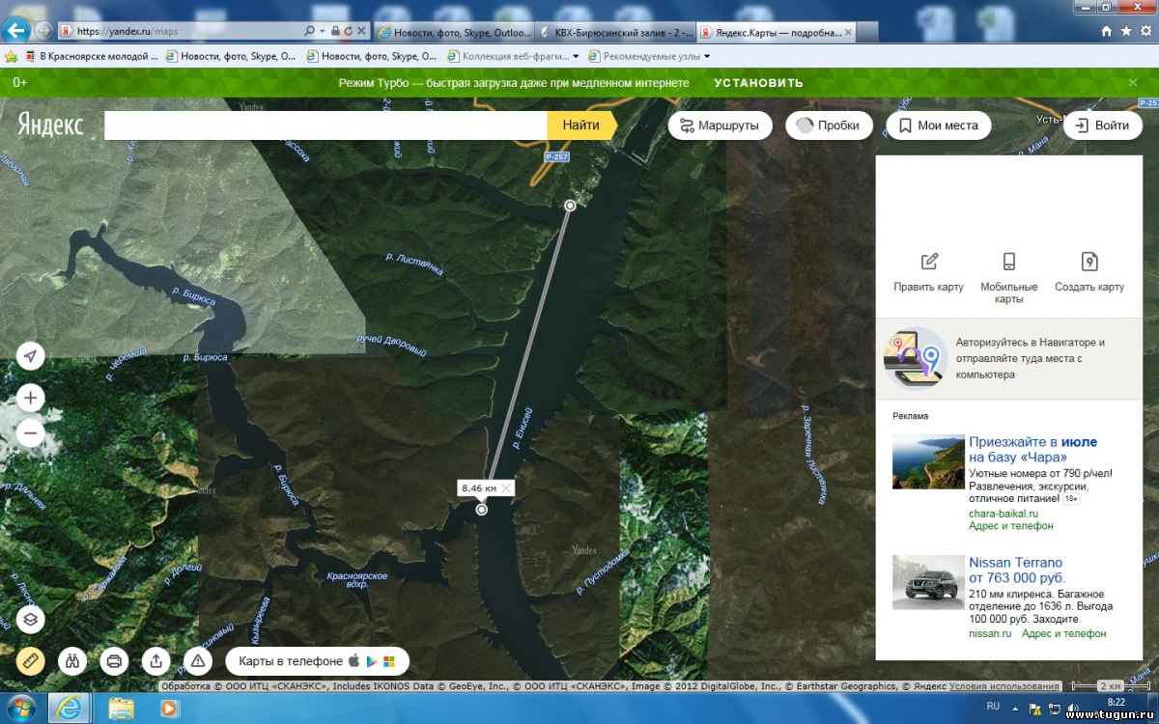This screenshot has width=1159, height=724.
Task: Add page to favorites bar star
Action: pyautogui.click(x=11, y=56)
